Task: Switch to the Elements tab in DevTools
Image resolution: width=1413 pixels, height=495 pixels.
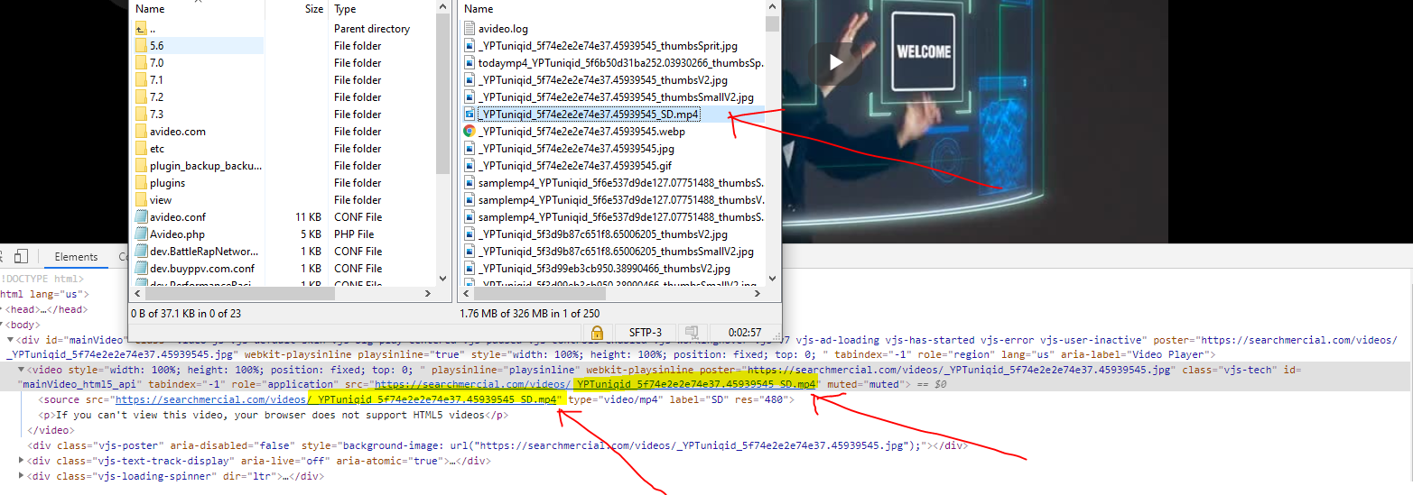Action: (x=77, y=257)
